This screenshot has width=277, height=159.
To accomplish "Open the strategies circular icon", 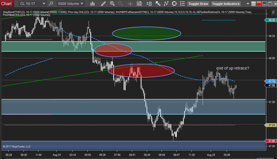I will (174, 3).
